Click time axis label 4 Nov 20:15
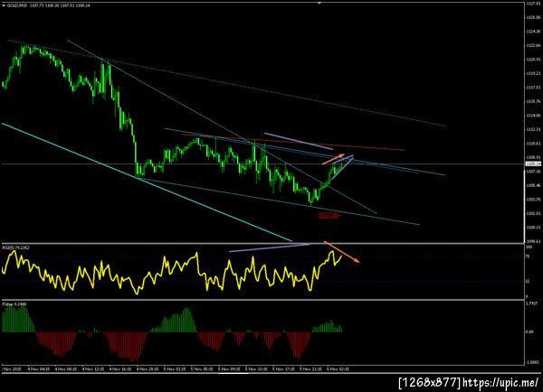Screen dimensions: 543x392 click(x=148, y=369)
